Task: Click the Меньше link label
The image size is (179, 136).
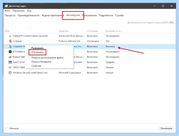Action: [x=14, y=129]
